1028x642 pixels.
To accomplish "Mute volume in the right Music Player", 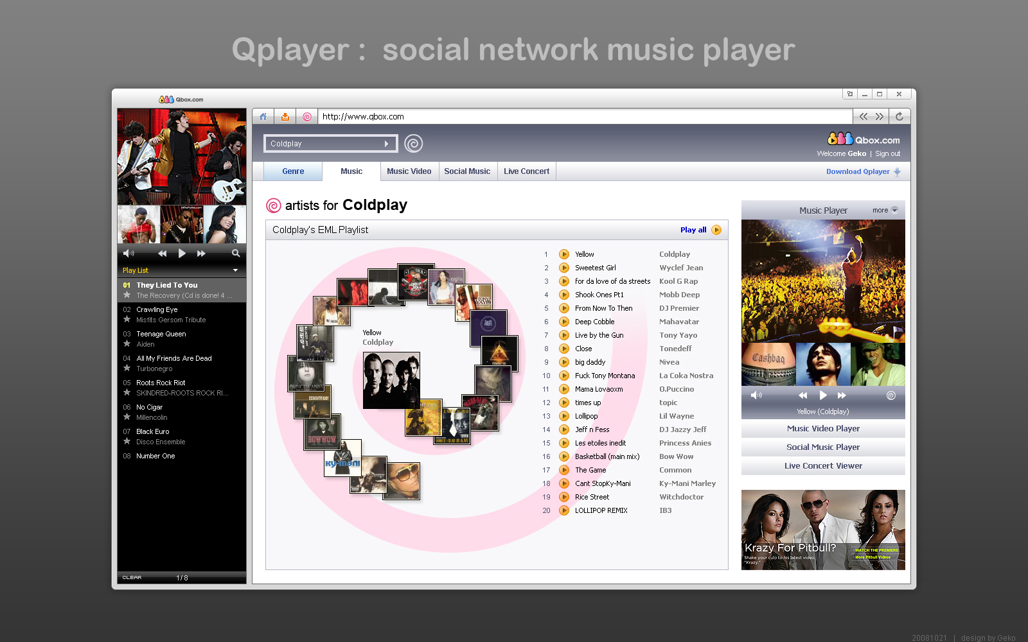I will pyautogui.click(x=756, y=395).
